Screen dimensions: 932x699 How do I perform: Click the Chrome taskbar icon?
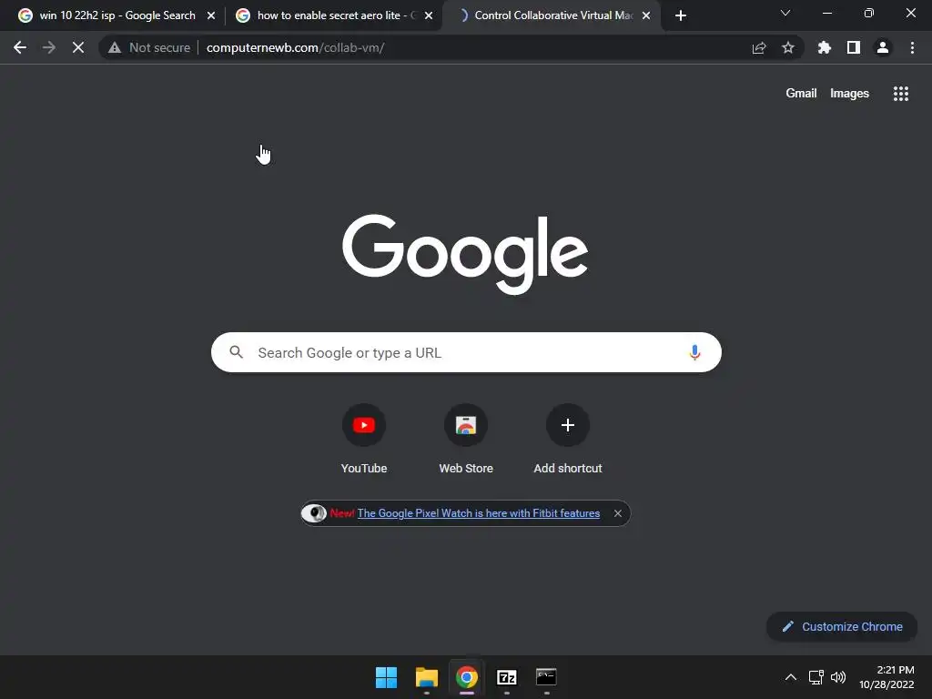[x=467, y=677]
